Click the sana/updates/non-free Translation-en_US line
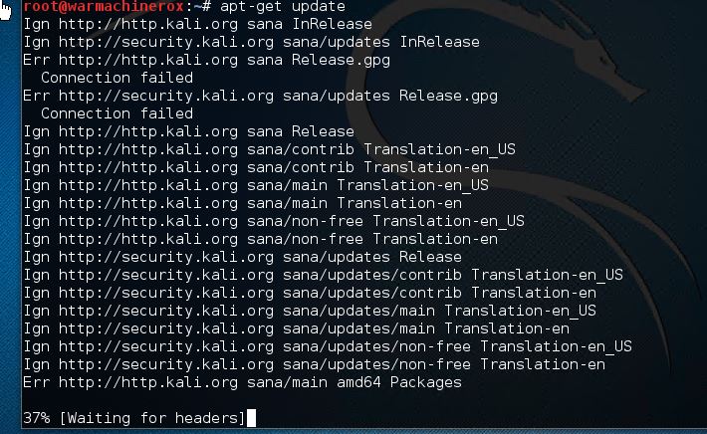 (x=327, y=346)
